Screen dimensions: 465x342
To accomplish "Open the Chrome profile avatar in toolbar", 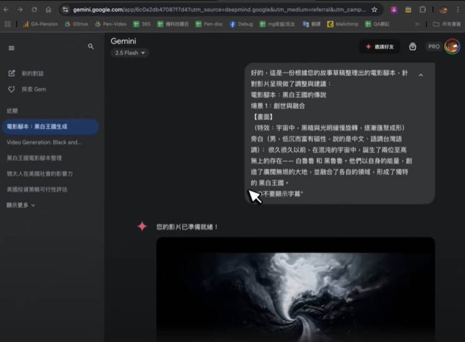I will click(443, 10).
